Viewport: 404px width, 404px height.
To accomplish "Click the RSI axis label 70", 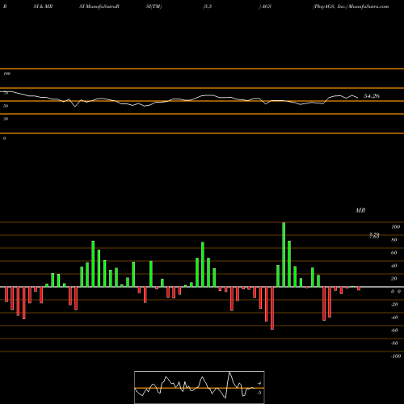I will click(x=6, y=93).
